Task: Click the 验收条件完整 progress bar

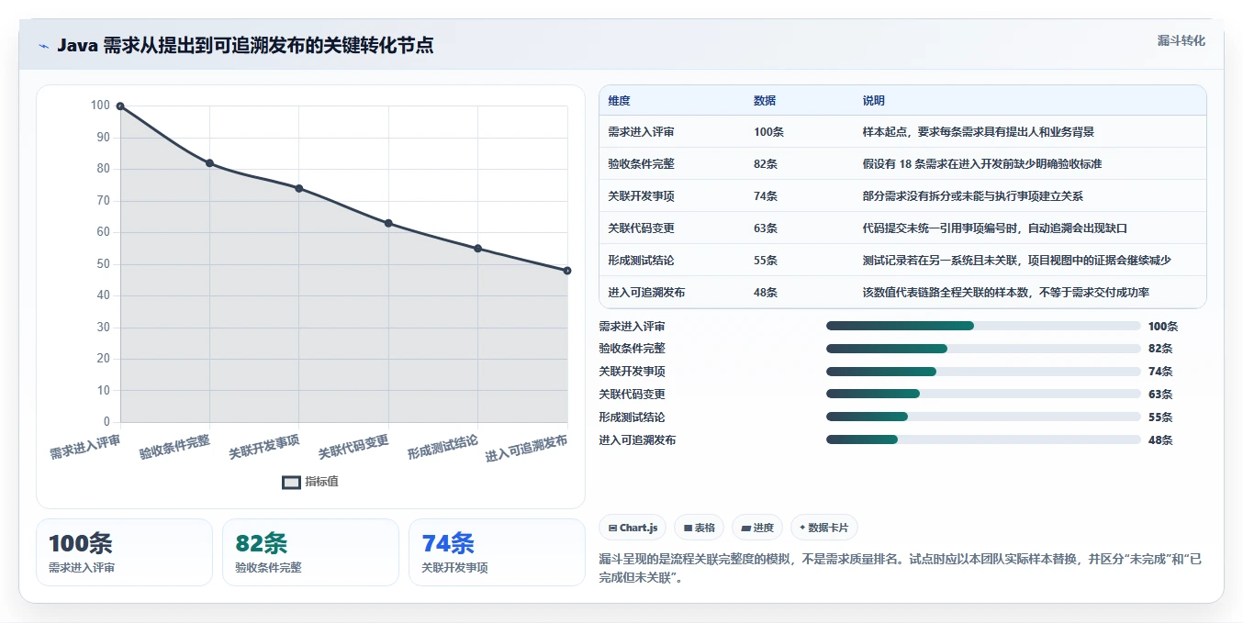Action: coord(983,349)
